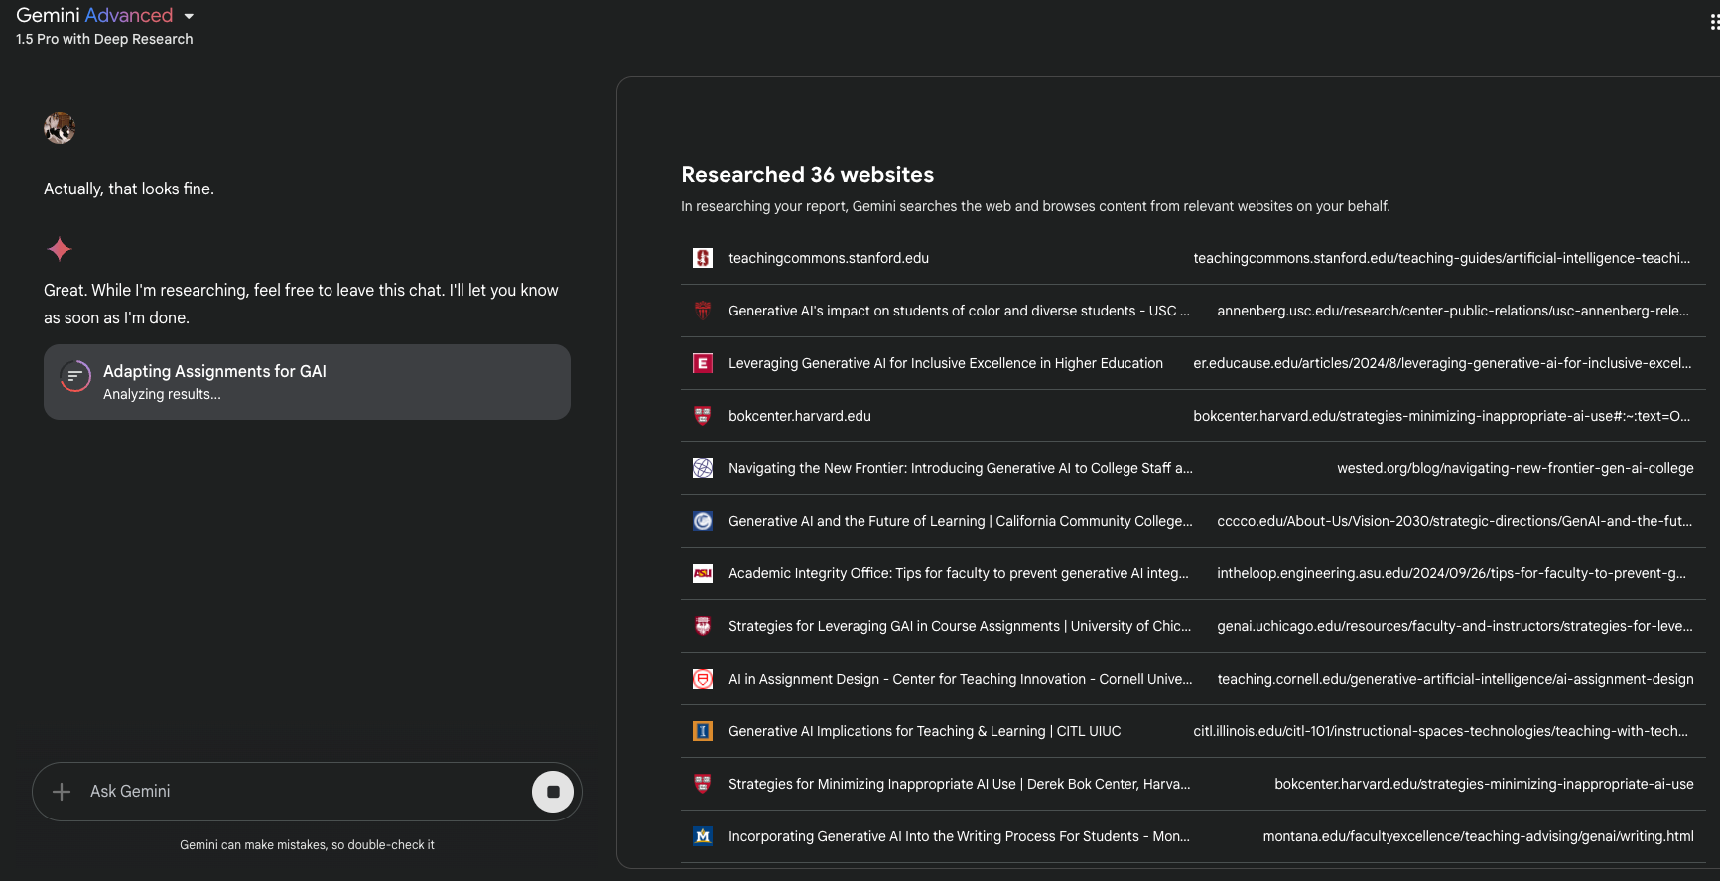Open Strategies for Minimizing Inappropriate AI Use

pyautogui.click(x=960, y=784)
